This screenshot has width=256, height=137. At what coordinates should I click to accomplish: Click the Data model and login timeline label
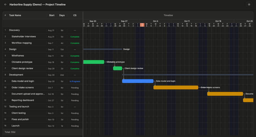pyautogui.click(x=165, y=81)
